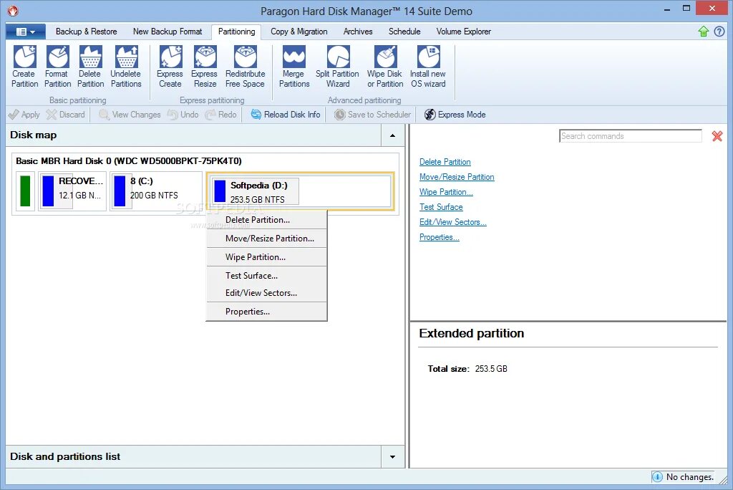Screen dimensions: 733x490
Task: Switch to Express Mode
Action: coord(455,115)
